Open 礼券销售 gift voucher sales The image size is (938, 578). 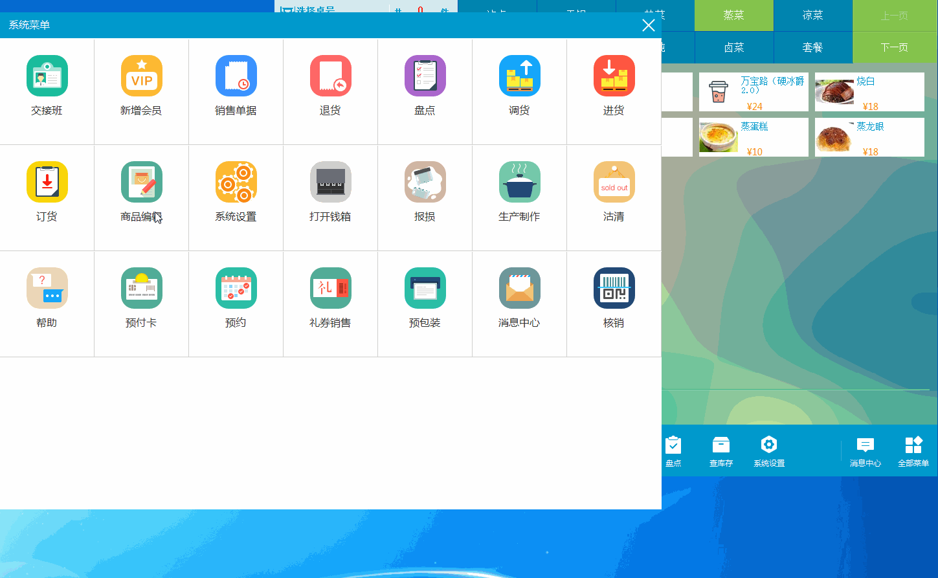pos(330,289)
